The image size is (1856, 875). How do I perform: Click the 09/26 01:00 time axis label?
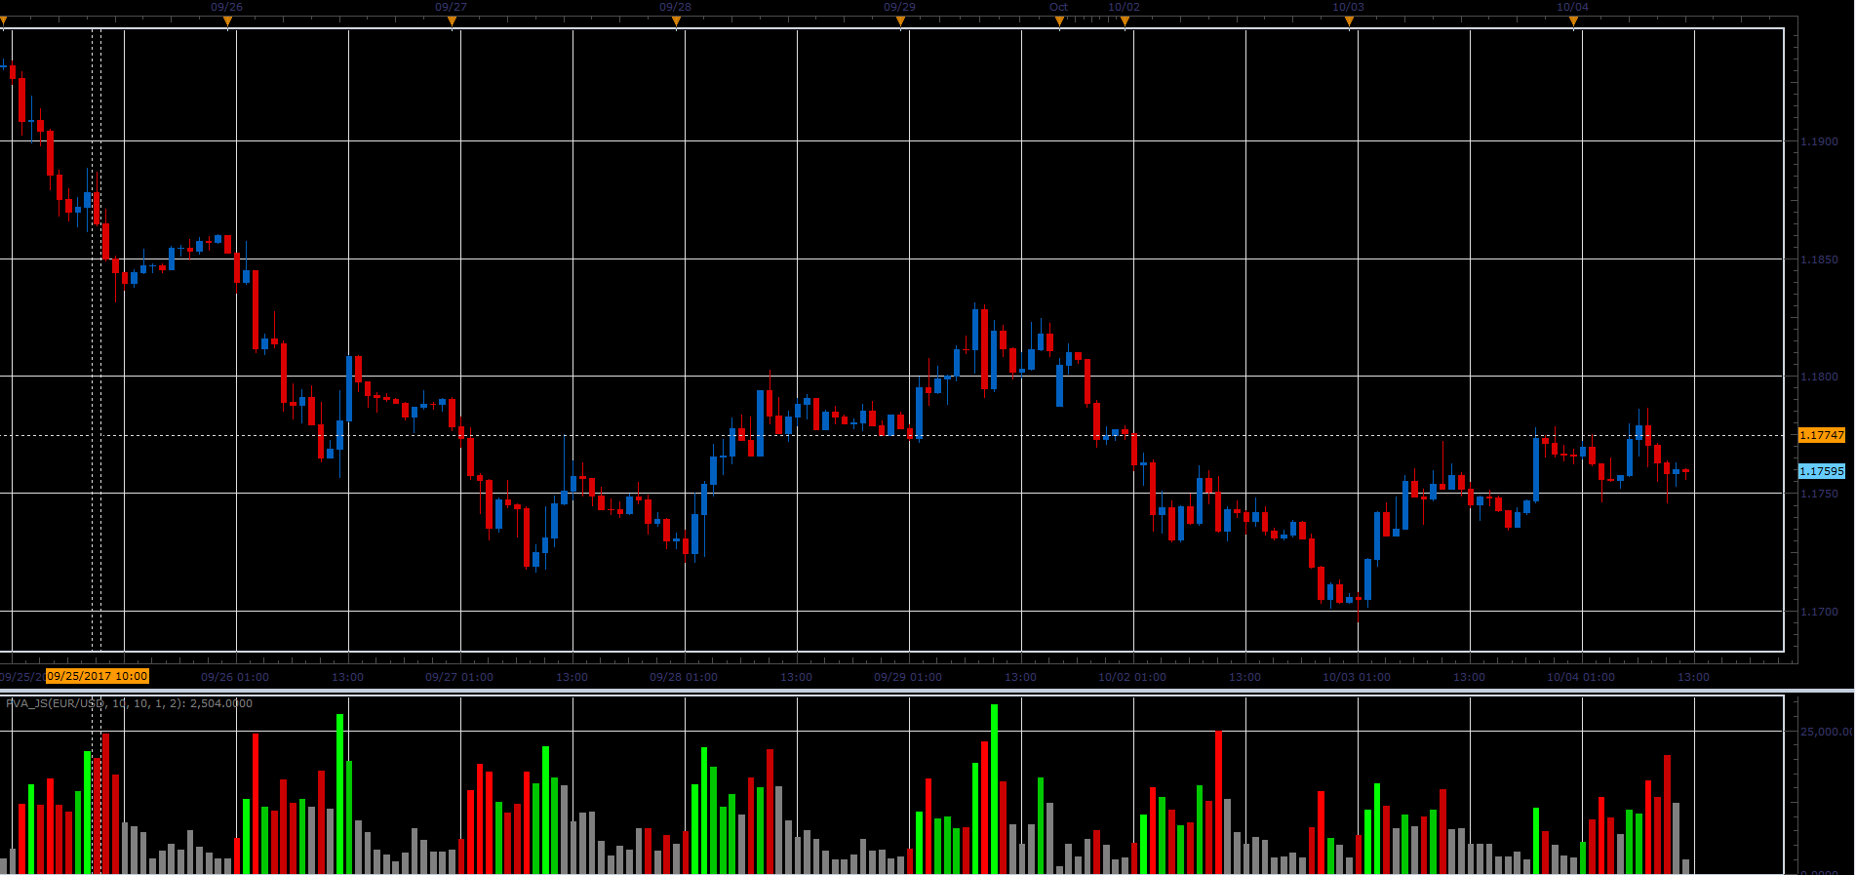pyautogui.click(x=235, y=677)
